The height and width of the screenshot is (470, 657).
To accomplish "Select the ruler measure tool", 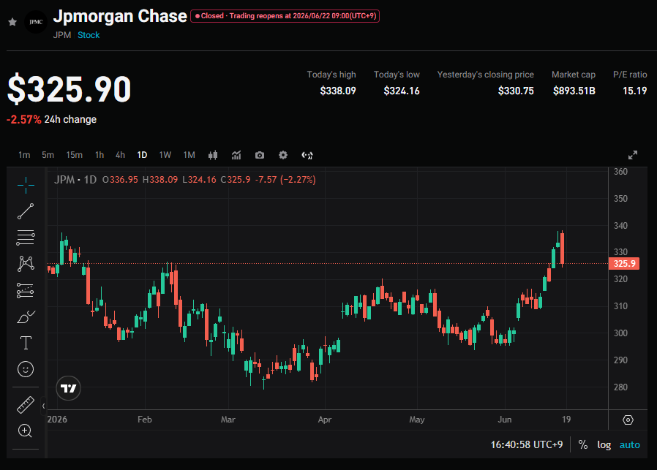I will tap(26, 405).
